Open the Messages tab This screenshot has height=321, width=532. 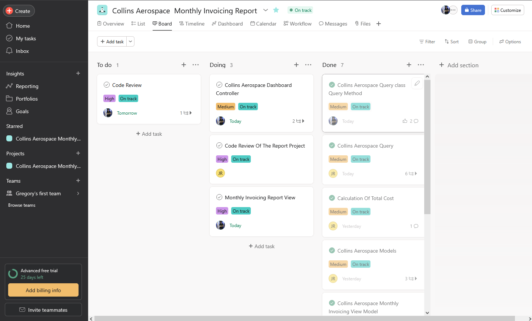pyautogui.click(x=333, y=24)
